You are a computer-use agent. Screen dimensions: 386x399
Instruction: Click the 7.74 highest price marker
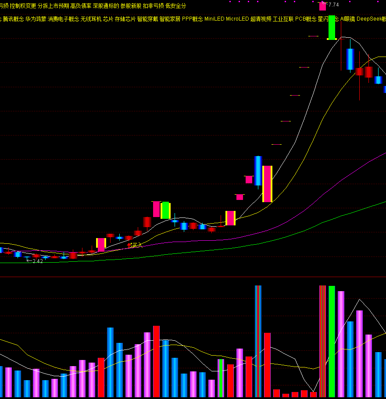(x=332, y=5)
